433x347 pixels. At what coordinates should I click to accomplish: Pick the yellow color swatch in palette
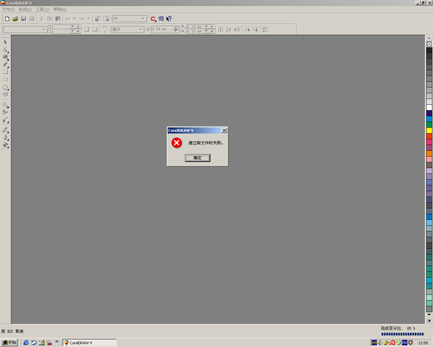(x=429, y=130)
